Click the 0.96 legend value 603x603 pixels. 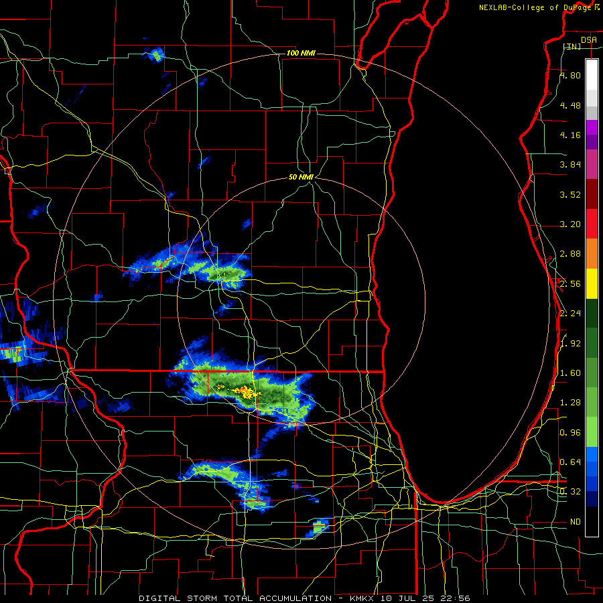[x=570, y=433]
